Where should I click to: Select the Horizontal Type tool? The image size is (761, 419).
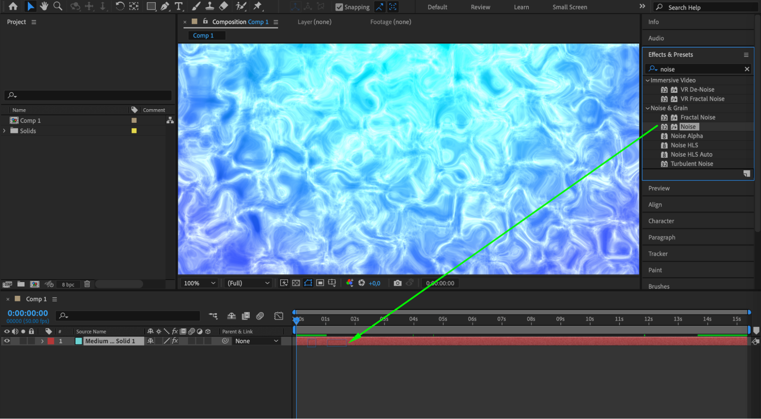point(178,6)
